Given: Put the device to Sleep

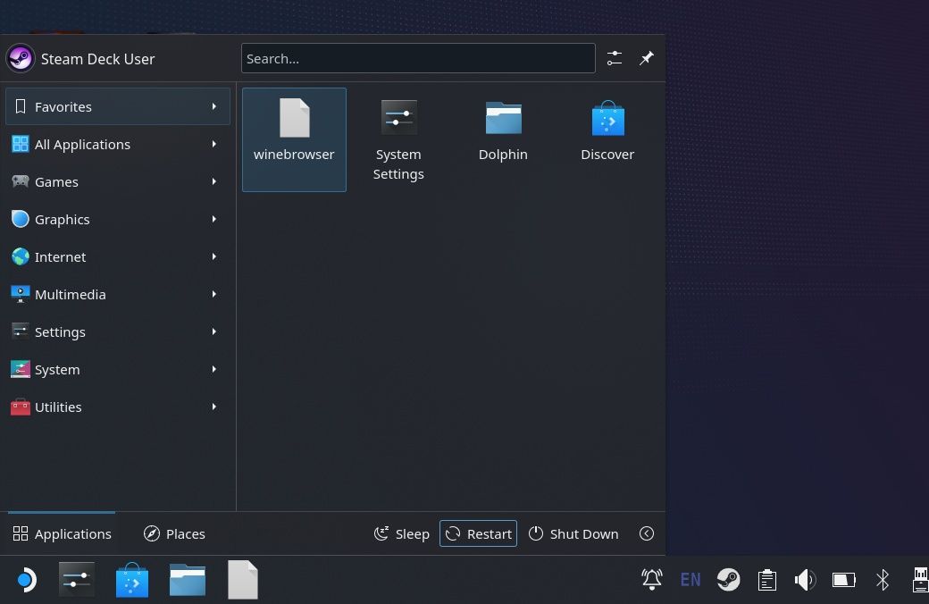Looking at the screenshot, I should (402, 533).
